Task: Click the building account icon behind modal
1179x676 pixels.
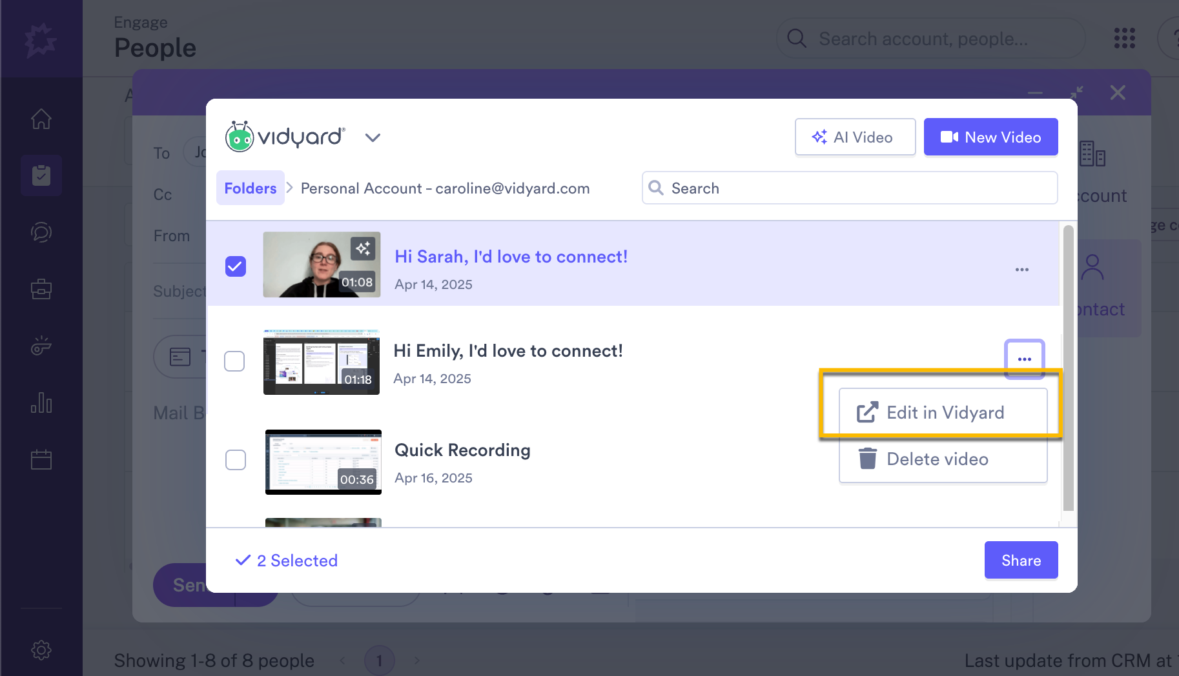Action: pos(1092,154)
